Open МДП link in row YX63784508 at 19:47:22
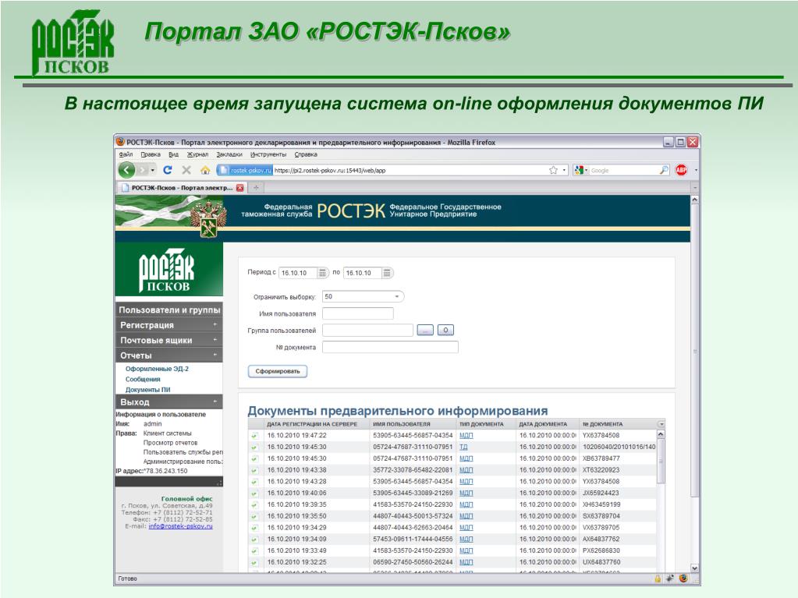Screen dimensions: 798x598 (466, 436)
